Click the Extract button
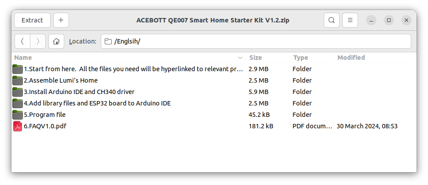Viewport: 428px width, 185px height. [32, 20]
